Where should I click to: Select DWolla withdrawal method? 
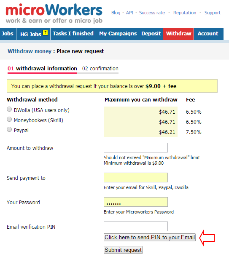[9, 109]
